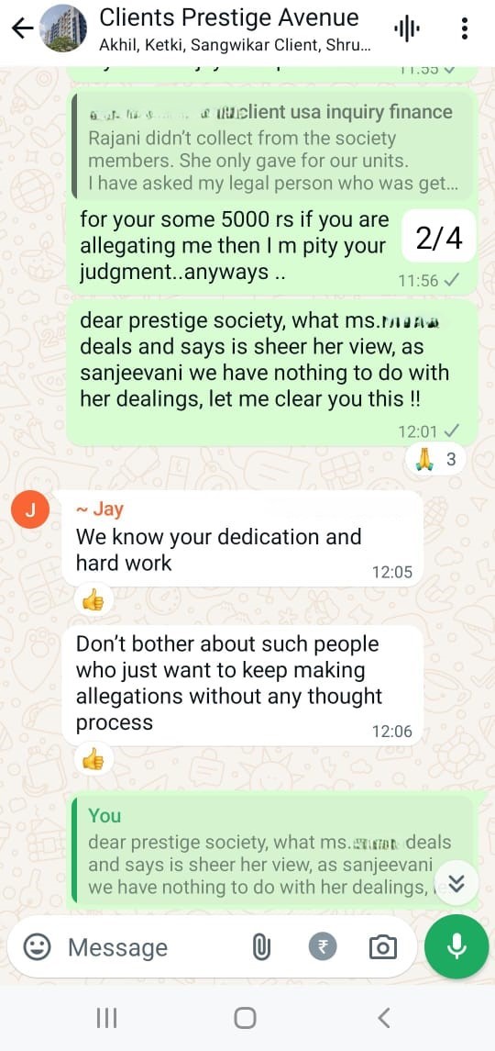Open the rupee payment icon

tap(323, 947)
